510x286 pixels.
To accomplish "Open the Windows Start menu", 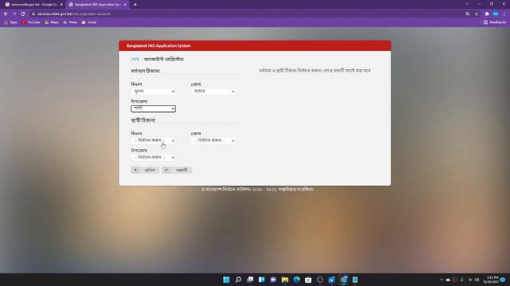I will click(x=226, y=280).
